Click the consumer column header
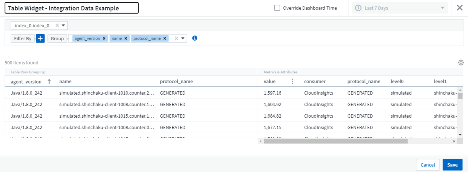This screenshot has width=468, height=172. pyautogui.click(x=315, y=81)
